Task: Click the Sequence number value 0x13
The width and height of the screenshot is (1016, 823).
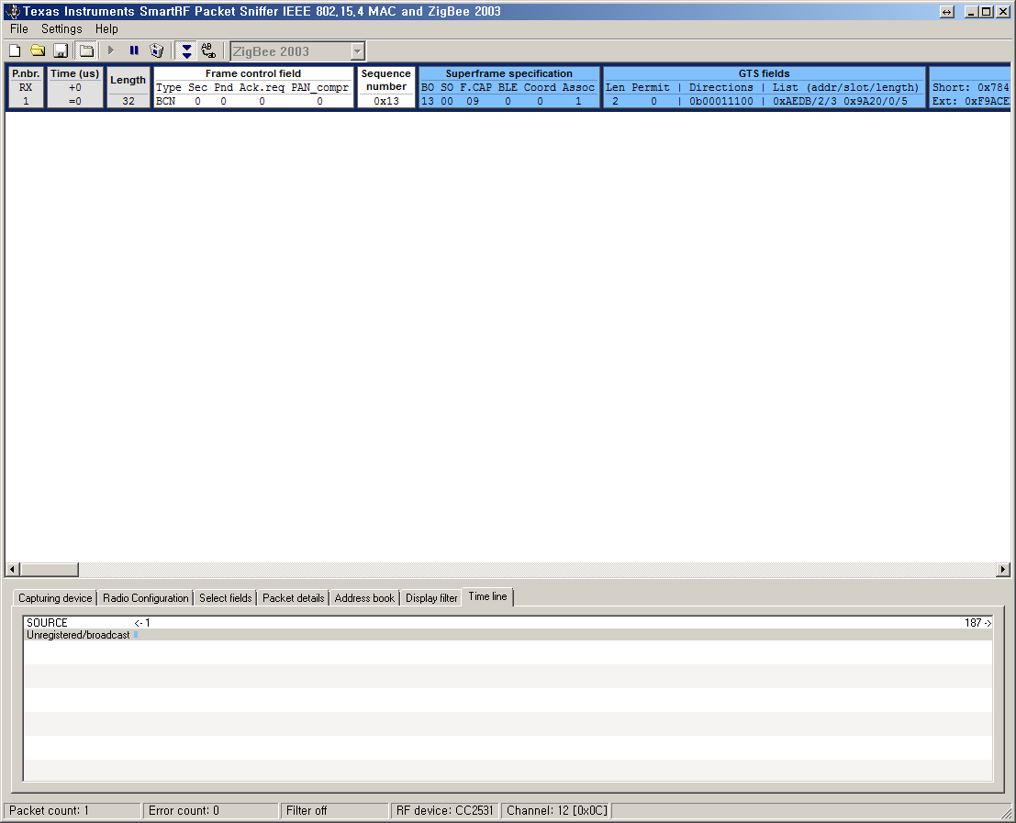Action: tap(386, 101)
